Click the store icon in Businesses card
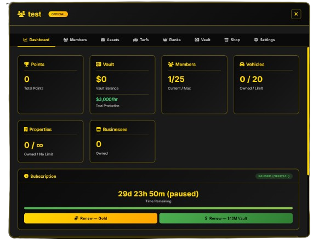The width and height of the screenshot is (313, 239). pyautogui.click(x=99, y=129)
